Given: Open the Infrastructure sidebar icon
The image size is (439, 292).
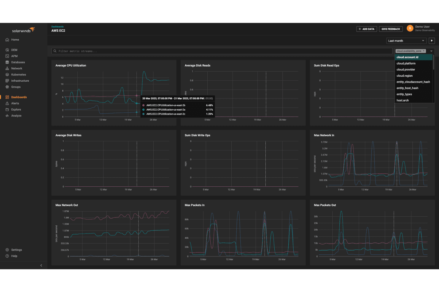Looking at the screenshot, I should [x=7, y=81].
